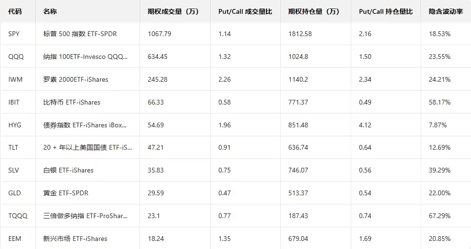Select 比特币 ETF-iShares name cell

(x=71, y=102)
